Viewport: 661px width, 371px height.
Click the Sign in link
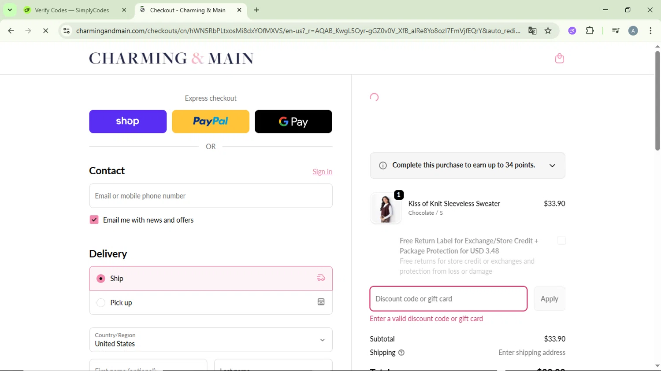tap(323, 172)
